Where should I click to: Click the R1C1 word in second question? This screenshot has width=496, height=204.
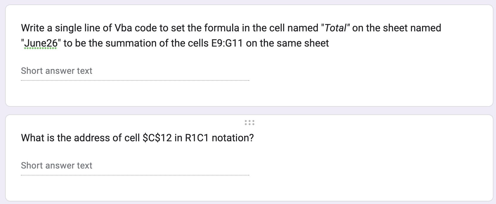pos(194,138)
